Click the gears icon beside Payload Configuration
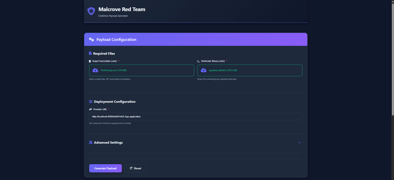The image size is (394, 180). coord(91,39)
